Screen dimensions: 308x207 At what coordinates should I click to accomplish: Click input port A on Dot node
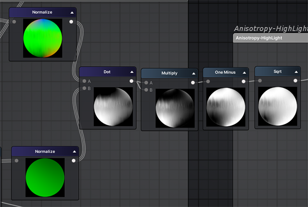[84, 81]
